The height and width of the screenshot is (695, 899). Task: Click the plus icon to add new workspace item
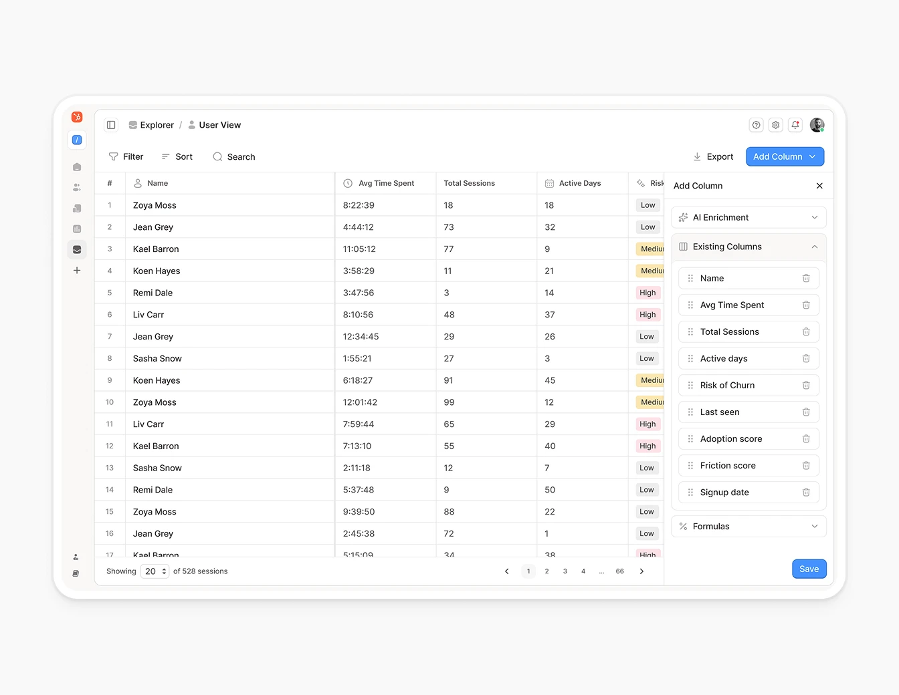tap(77, 271)
